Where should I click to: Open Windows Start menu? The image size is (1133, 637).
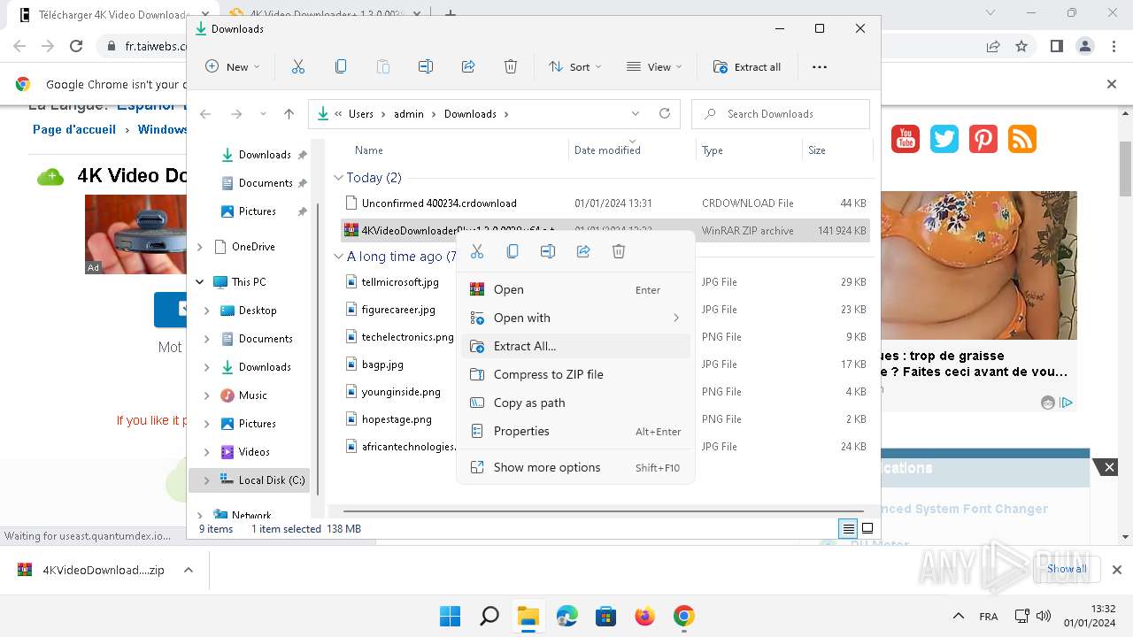(x=450, y=616)
